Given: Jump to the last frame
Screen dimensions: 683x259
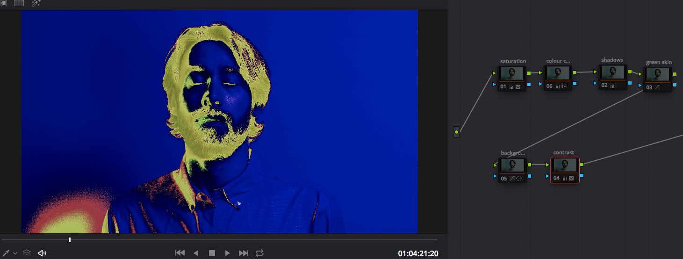Looking at the screenshot, I should click(x=244, y=253).
